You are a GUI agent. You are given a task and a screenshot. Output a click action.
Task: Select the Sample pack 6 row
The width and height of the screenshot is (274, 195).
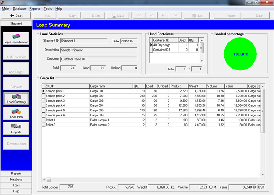151,115
